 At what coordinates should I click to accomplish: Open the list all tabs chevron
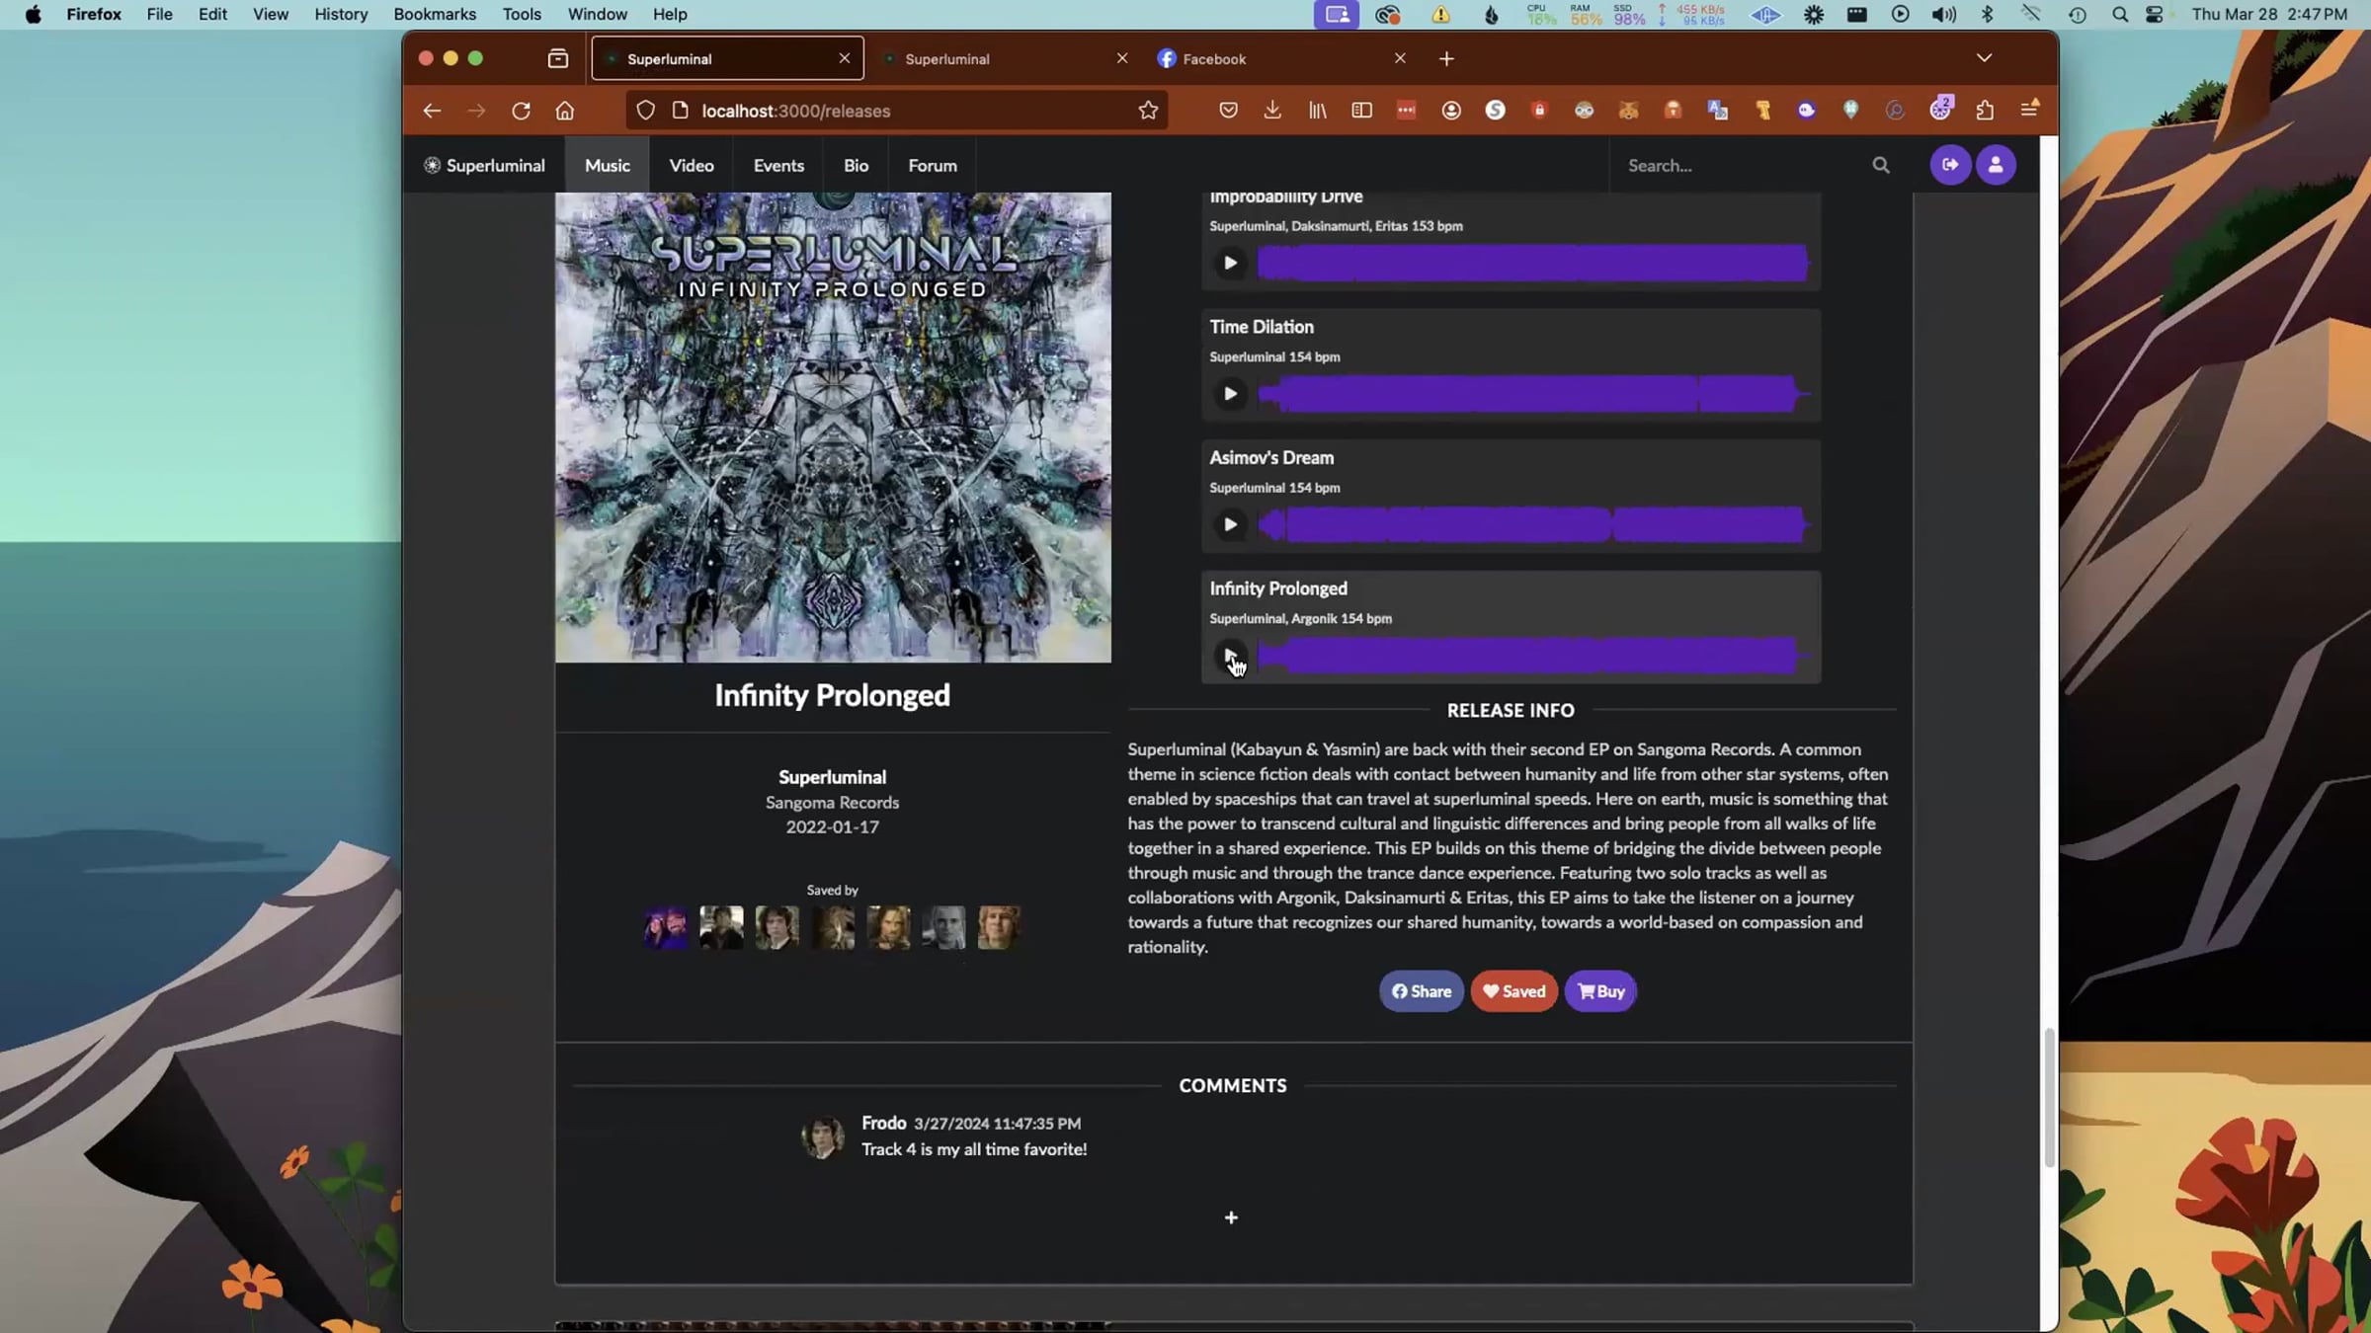(1984, 58)
